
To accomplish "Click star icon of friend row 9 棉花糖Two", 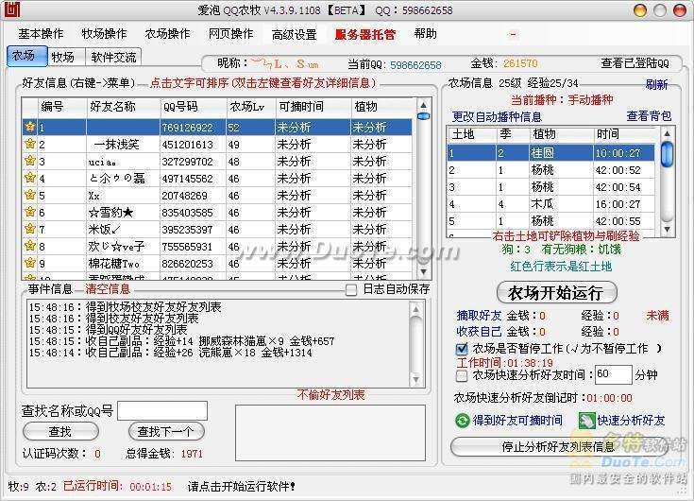I will pos(29,263).
